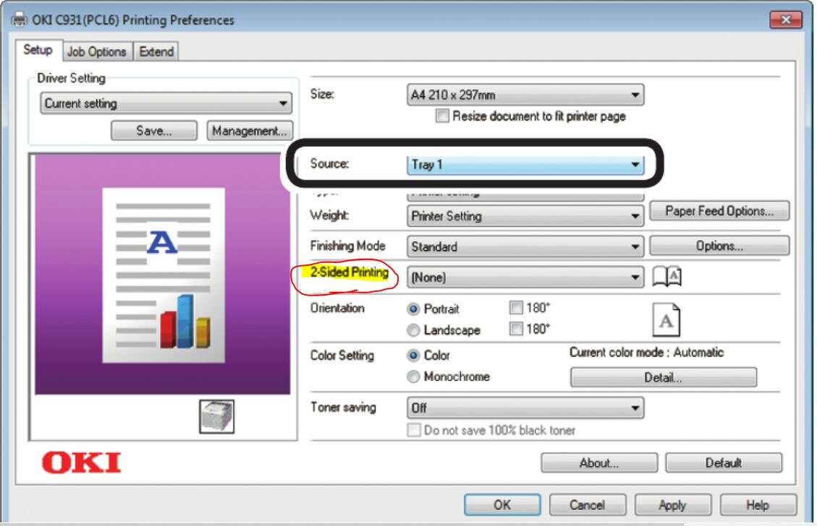
Task: Select the Monochrome radio button
Action: 413,376
